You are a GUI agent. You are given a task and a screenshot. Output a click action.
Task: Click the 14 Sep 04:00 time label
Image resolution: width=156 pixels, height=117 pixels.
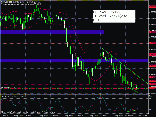tap(18, 115)
